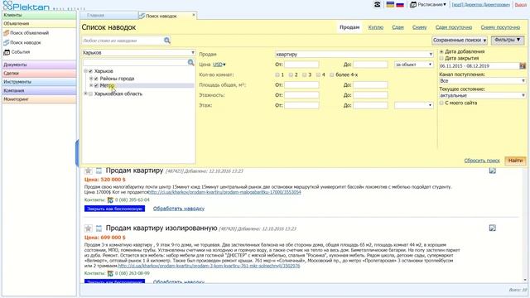Open the image icon for the 699 000 $ listing
530x298 pixels.
(x=493, y=228)
